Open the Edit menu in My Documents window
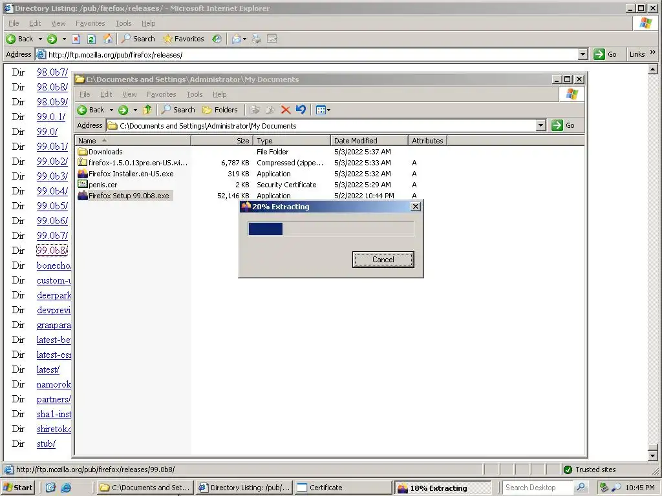The height and width of the screenshot is (496, 662). click(106, 94)
